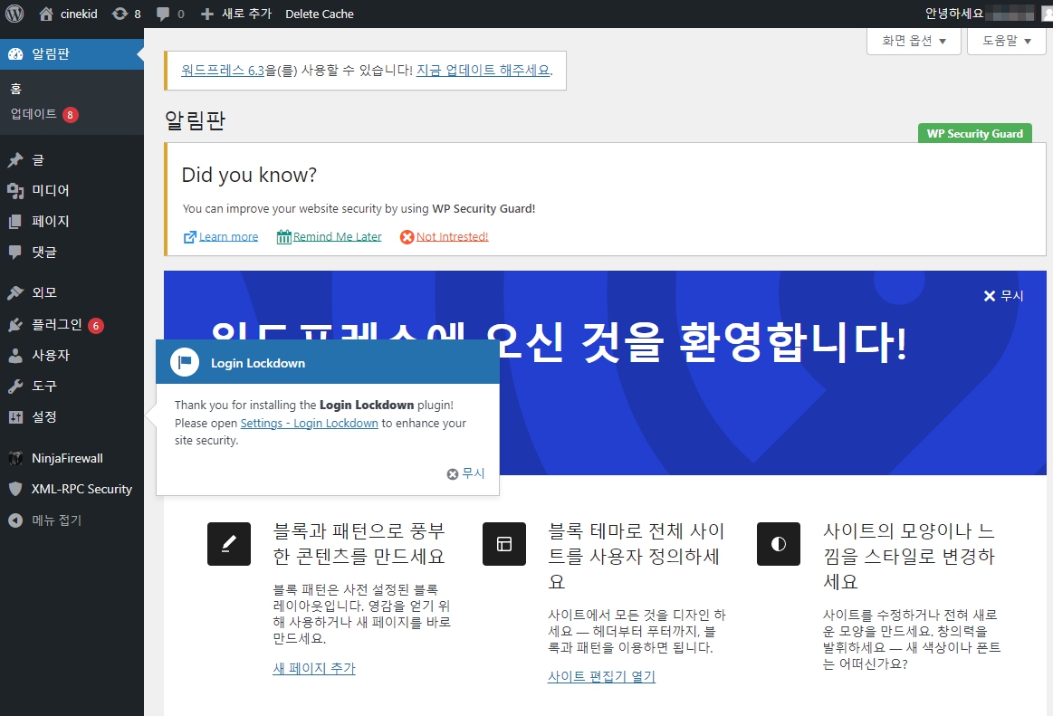Open the 워드프레스 6.3 link

[x=223, y=71]
